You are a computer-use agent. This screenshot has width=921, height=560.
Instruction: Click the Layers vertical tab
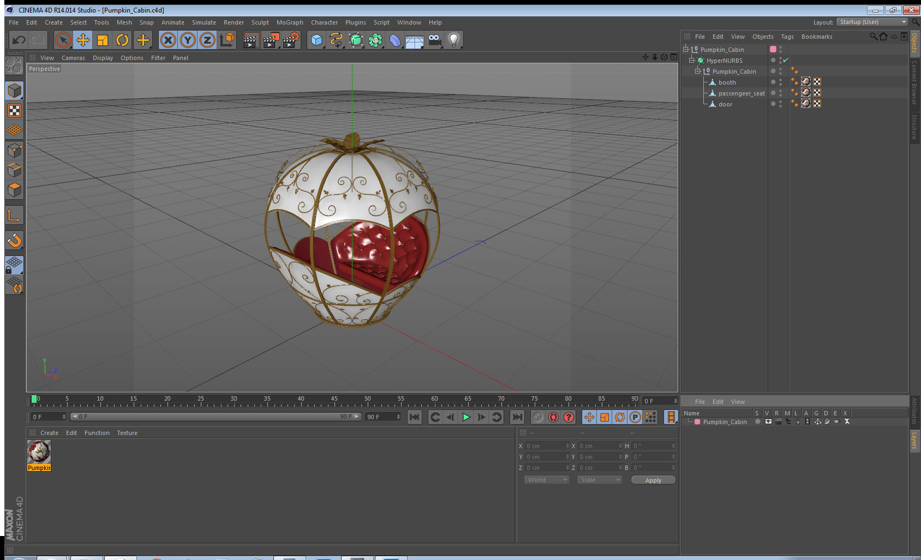(914, 441)
